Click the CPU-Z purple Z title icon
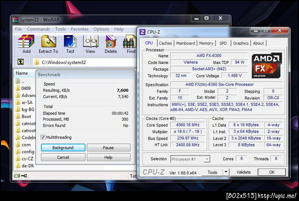 point(143,32)
